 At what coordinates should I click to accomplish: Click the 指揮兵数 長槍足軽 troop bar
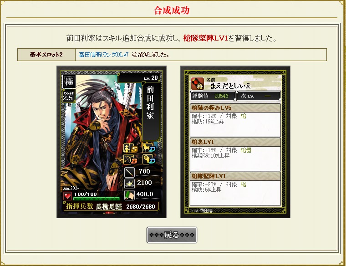point(111,207)
